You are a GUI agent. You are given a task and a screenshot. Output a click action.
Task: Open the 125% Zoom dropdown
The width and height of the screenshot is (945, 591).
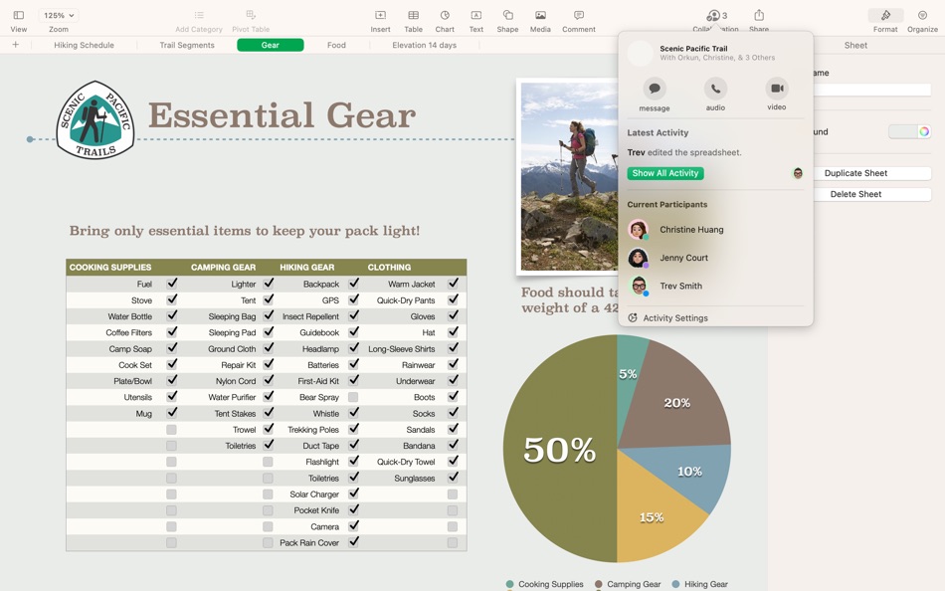(x=59, y=15)
